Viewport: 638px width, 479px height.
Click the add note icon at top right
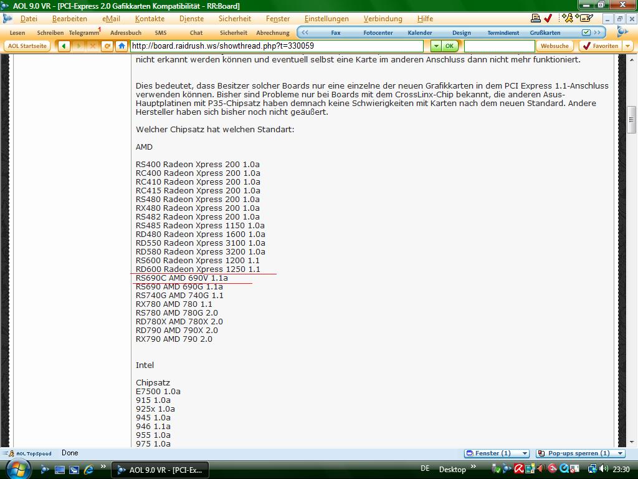584,18
